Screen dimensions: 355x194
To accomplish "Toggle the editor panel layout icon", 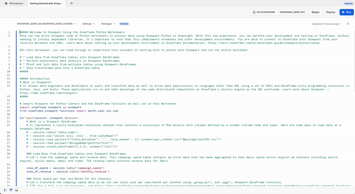I will (11, 190).
